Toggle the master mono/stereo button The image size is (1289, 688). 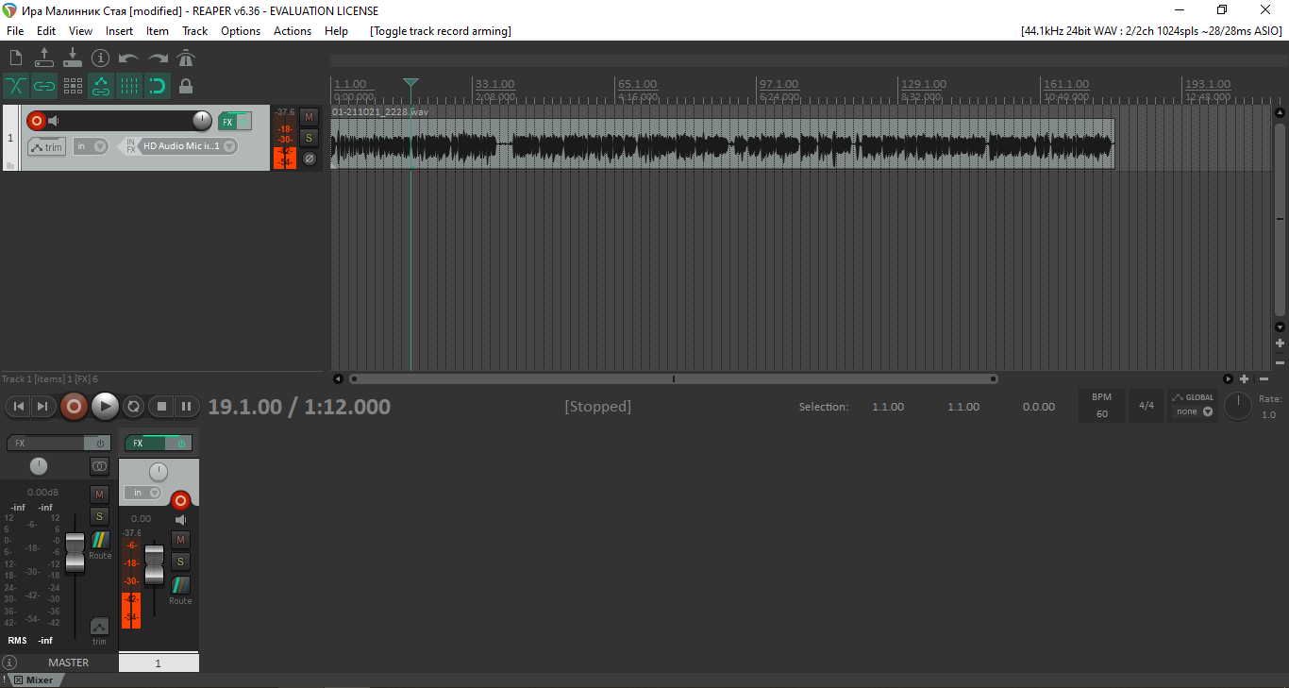click(99, 466)
